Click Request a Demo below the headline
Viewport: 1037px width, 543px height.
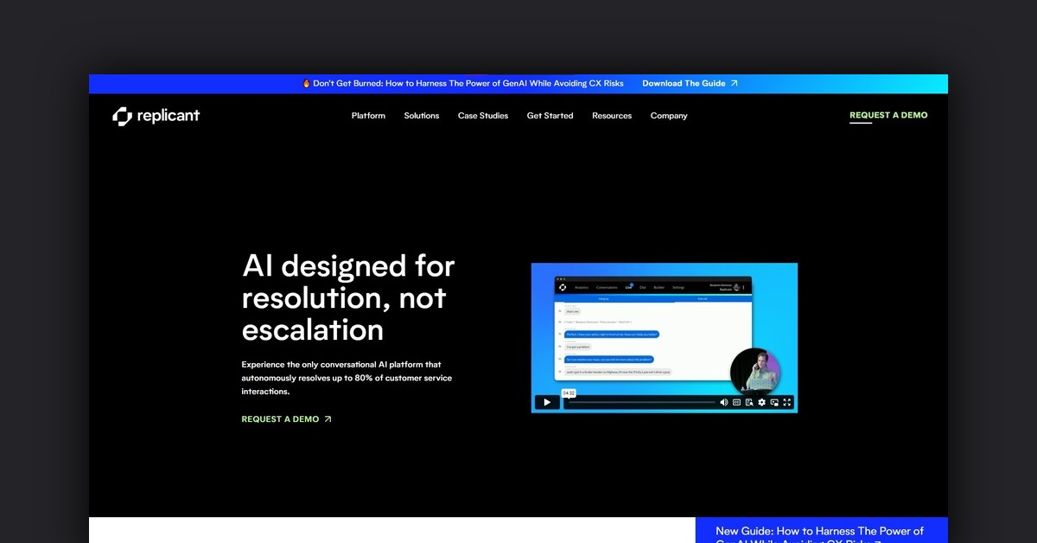point(281,419)
